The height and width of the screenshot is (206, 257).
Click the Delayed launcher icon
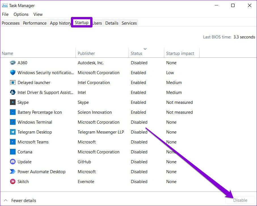tap(12, 82)
